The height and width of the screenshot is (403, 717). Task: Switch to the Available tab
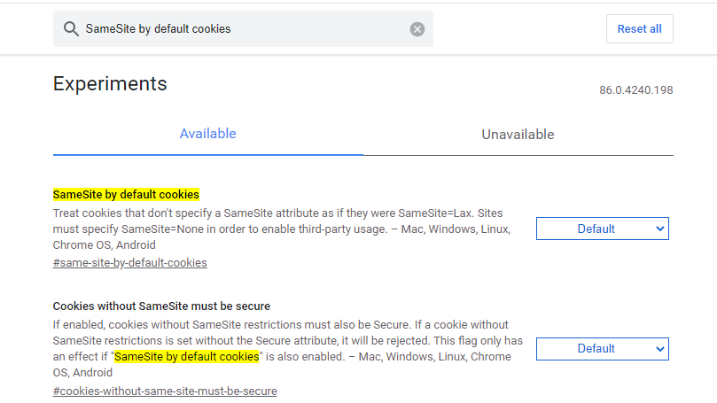point(207,134)
